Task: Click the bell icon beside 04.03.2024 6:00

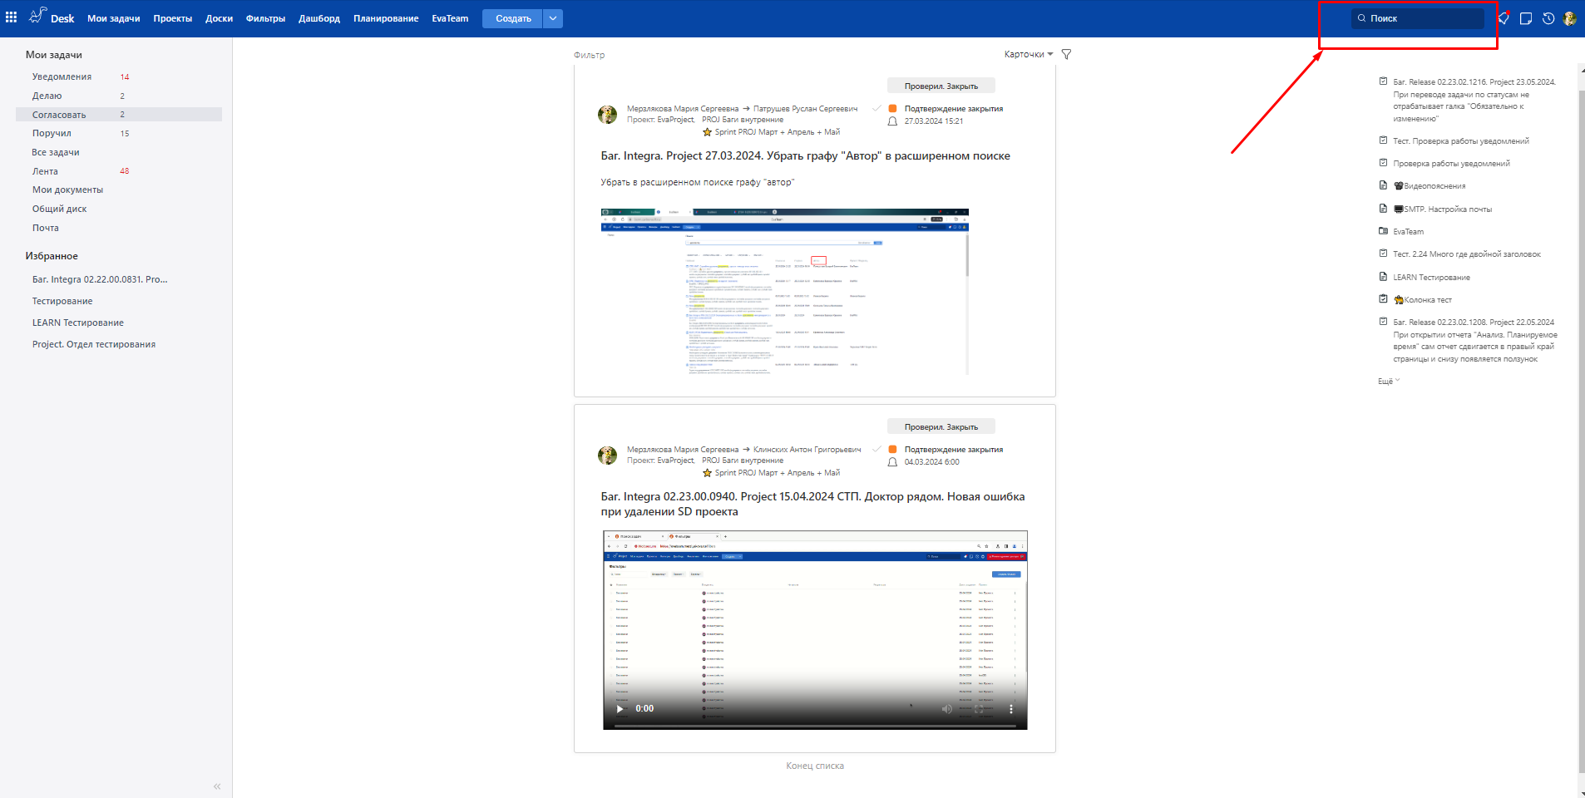Action: tap(892, 462)
